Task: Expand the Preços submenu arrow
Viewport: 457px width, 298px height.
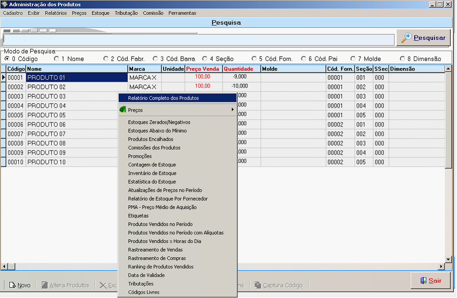Action: [x=233, y=110]
